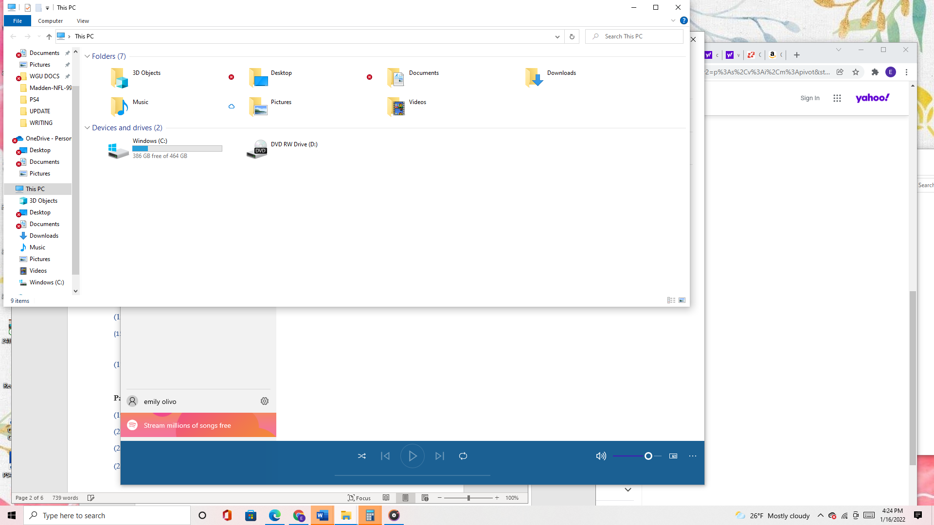934x525 pixels.
Task: Click the Search This PC box
Action: [x=634, y=36]
